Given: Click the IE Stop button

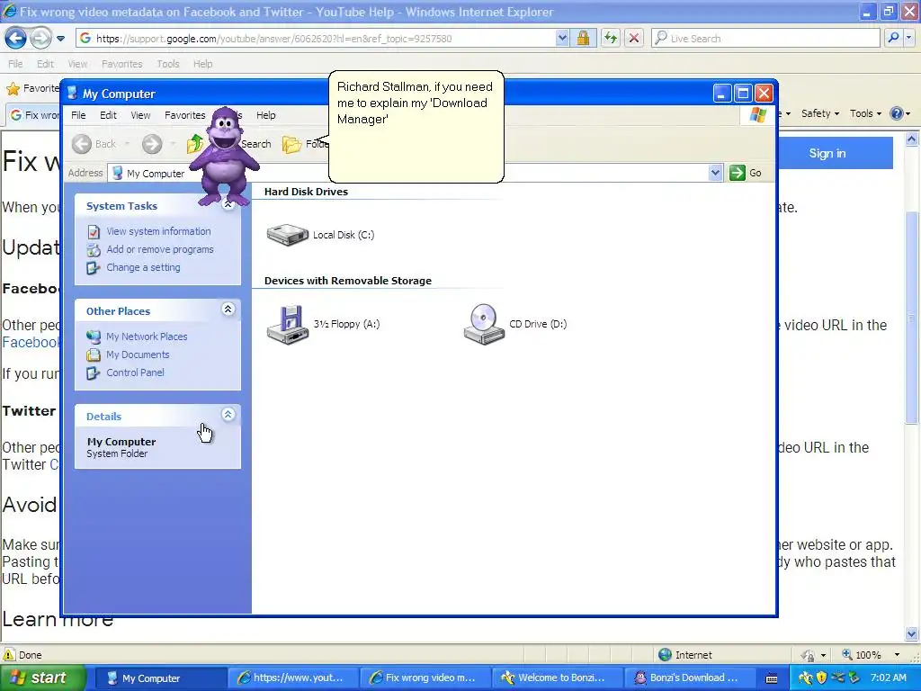Looking at the screenshot, I should click(x=634, y=38).
